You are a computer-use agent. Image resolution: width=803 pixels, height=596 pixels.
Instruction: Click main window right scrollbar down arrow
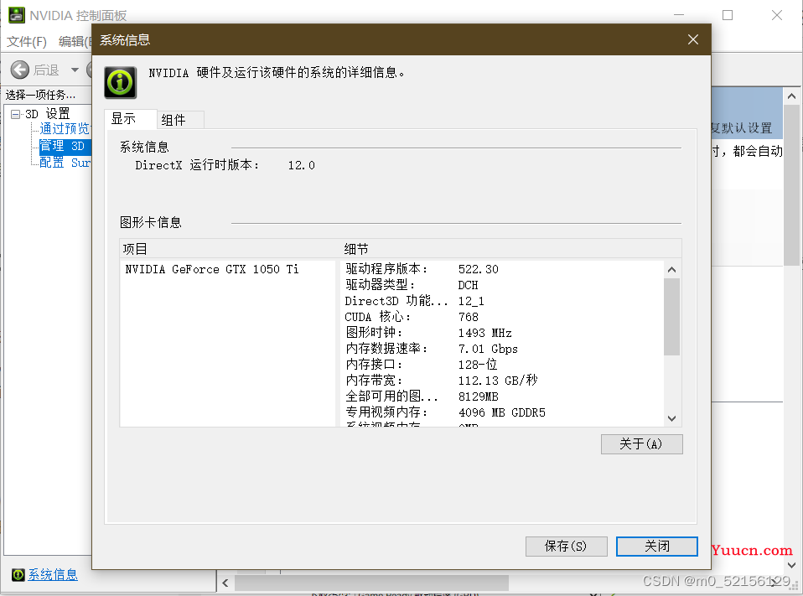pyautogui.click(x=792, y=565)
